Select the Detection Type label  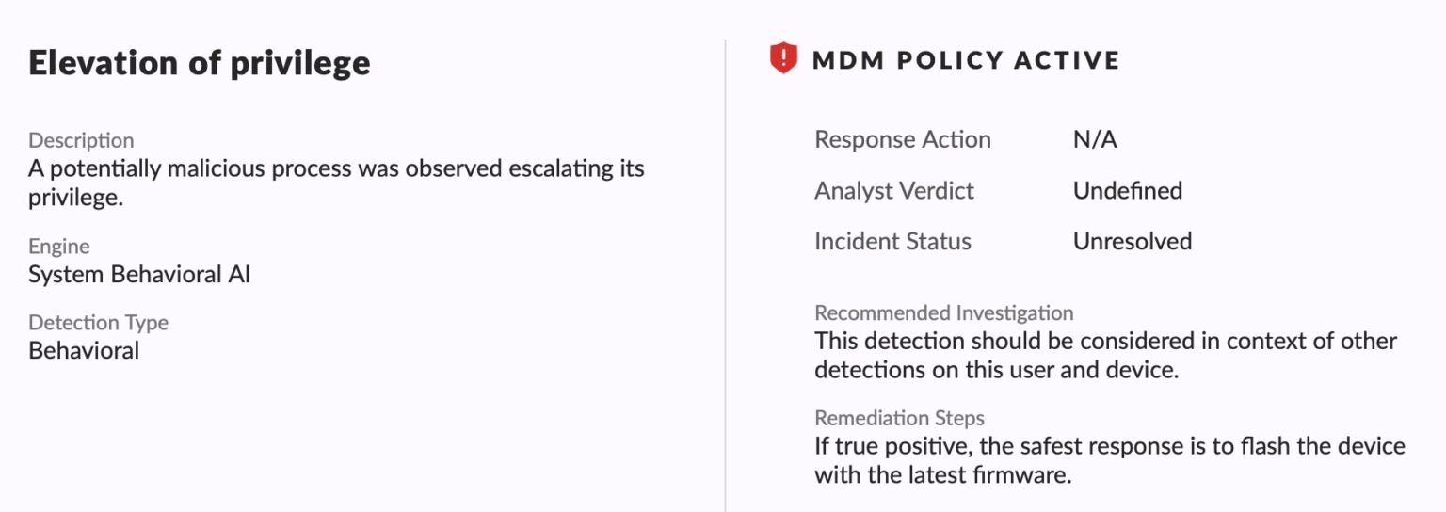tap(98, 323)
